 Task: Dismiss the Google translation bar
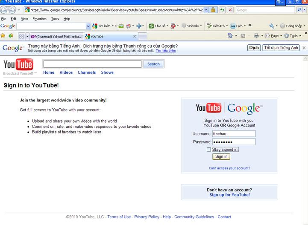coord(304,48)
